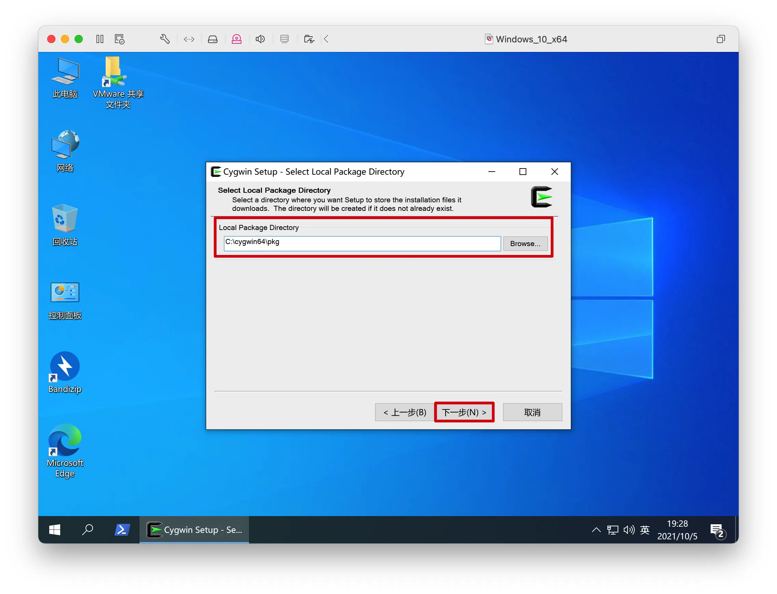
Task: Select the 回收站 recycle bin icon
Action: coord(65,225)
